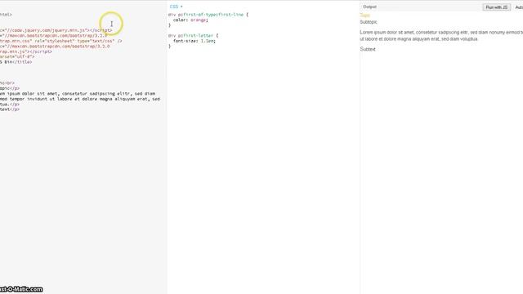The height and width of the screenshot is (294, 523).
Task: Click the 'JS Bin</title>' line in HTML
Action: (x=16, y=62)
